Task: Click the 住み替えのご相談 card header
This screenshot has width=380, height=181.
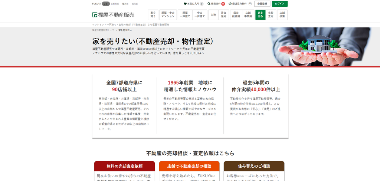Action: coord(254,166)
